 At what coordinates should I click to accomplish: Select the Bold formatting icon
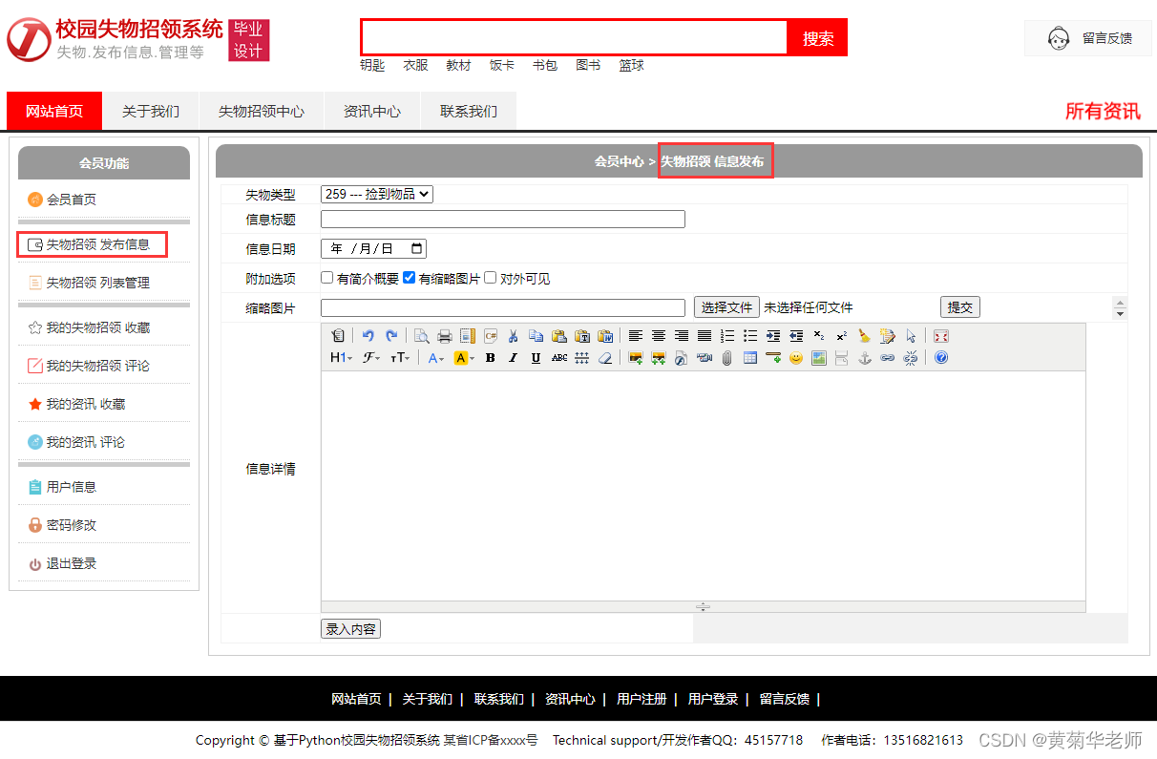[x=490, y=356]
